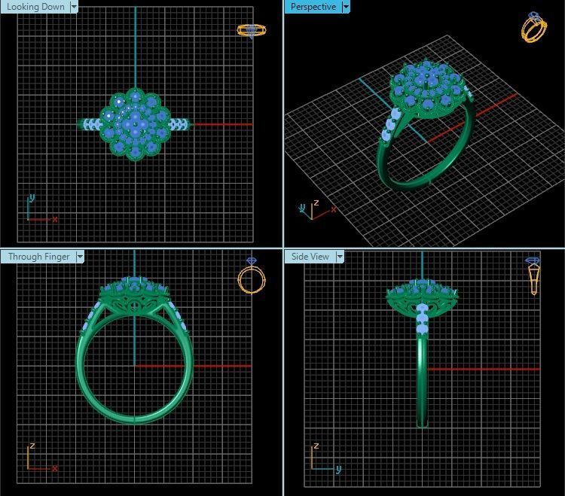This screenshot has height=496, width=565.
Task: Click the XY axis indicator in Looking Down
Action: point(41,208)
